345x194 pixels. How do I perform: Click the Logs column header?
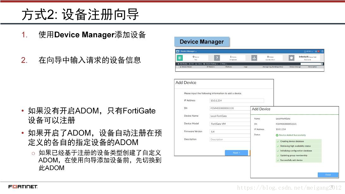coord(246,67)
